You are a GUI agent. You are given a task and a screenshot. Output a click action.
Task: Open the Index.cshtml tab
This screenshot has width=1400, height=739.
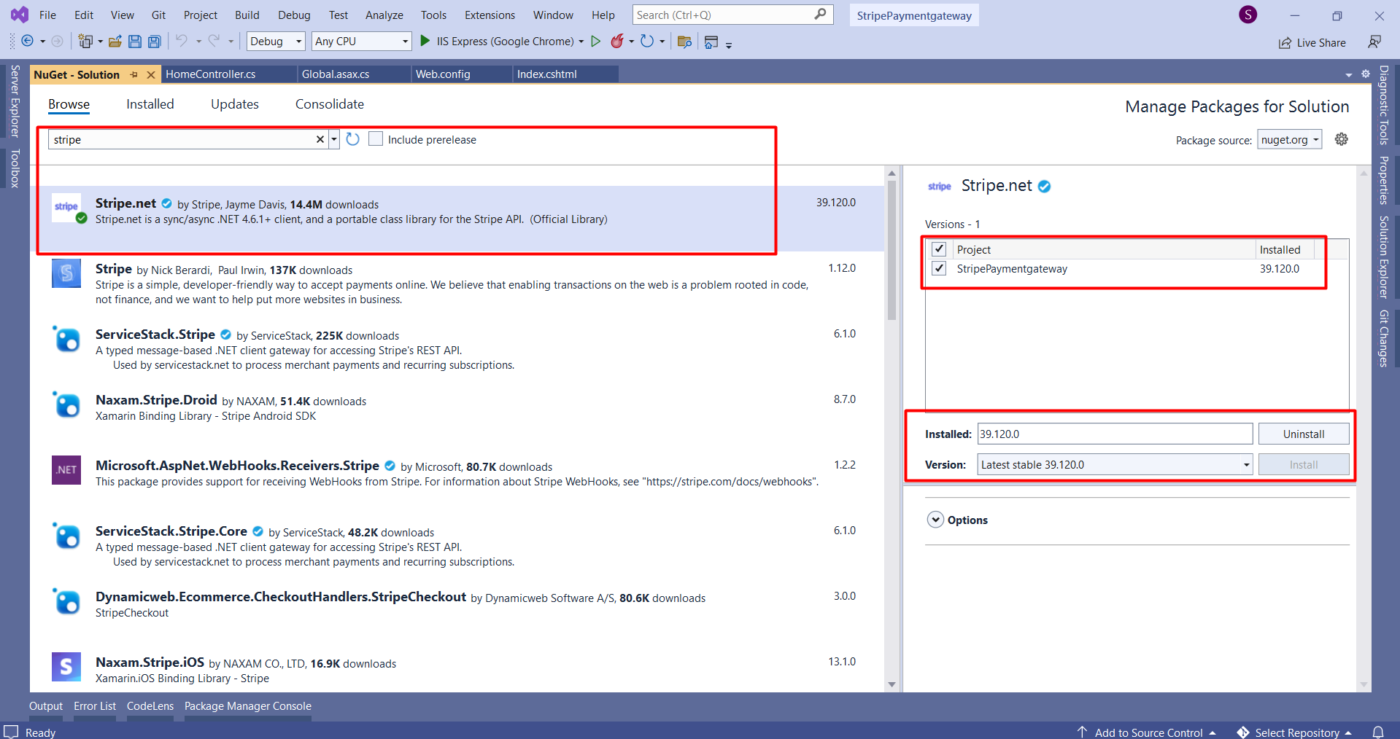[547, 74]
